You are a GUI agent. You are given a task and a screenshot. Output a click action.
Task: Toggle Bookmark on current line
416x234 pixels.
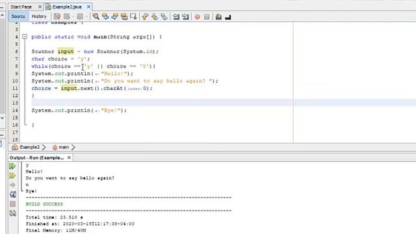click(164, 16)
